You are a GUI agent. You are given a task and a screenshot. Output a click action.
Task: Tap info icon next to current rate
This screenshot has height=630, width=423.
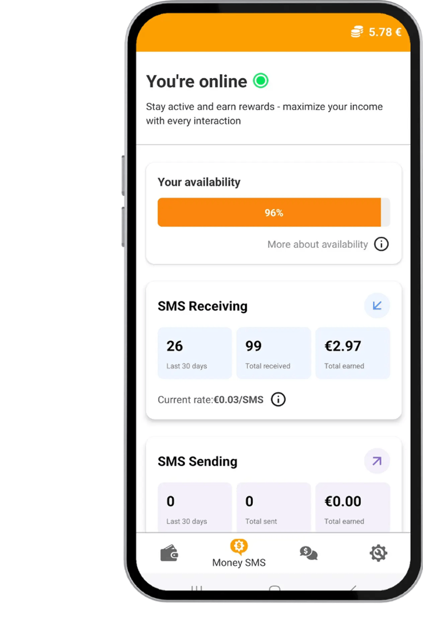pos(278,399)
